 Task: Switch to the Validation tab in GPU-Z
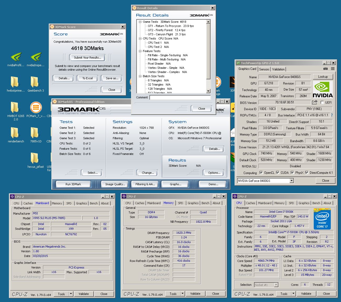point(278,69)
